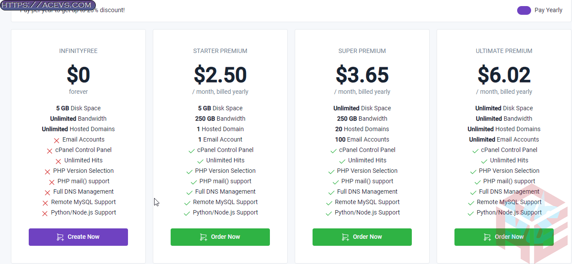Click cart icon in Super Premium order button

tap(345, 237)
